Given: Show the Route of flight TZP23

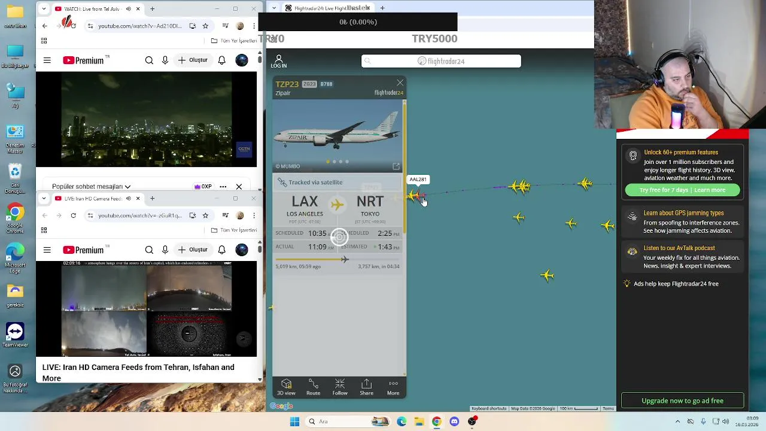Looking at the screenshot, I should coord(313,387).
